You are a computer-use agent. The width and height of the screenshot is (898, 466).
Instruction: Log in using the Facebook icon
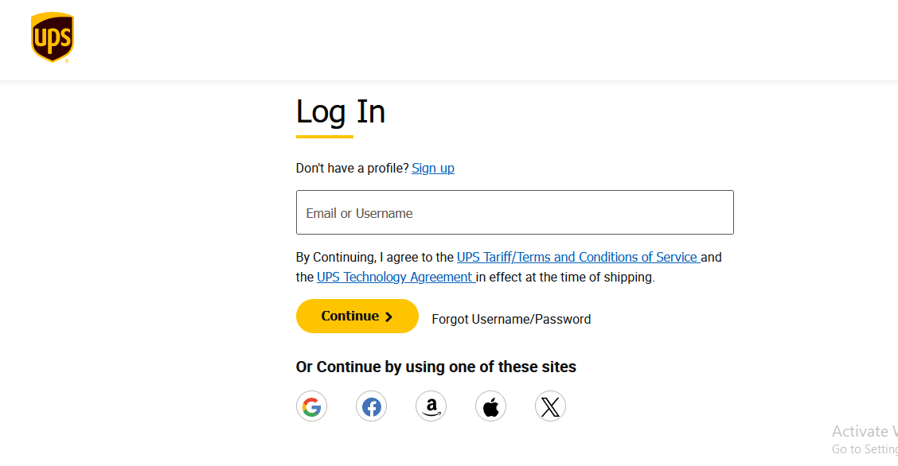[371, 407]
